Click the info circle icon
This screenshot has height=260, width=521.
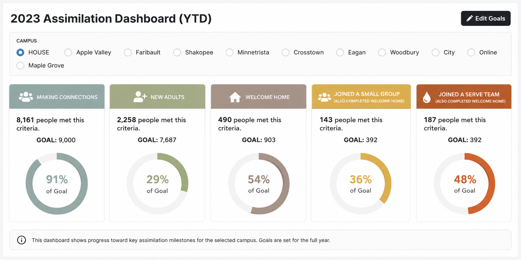pos(21,240)
